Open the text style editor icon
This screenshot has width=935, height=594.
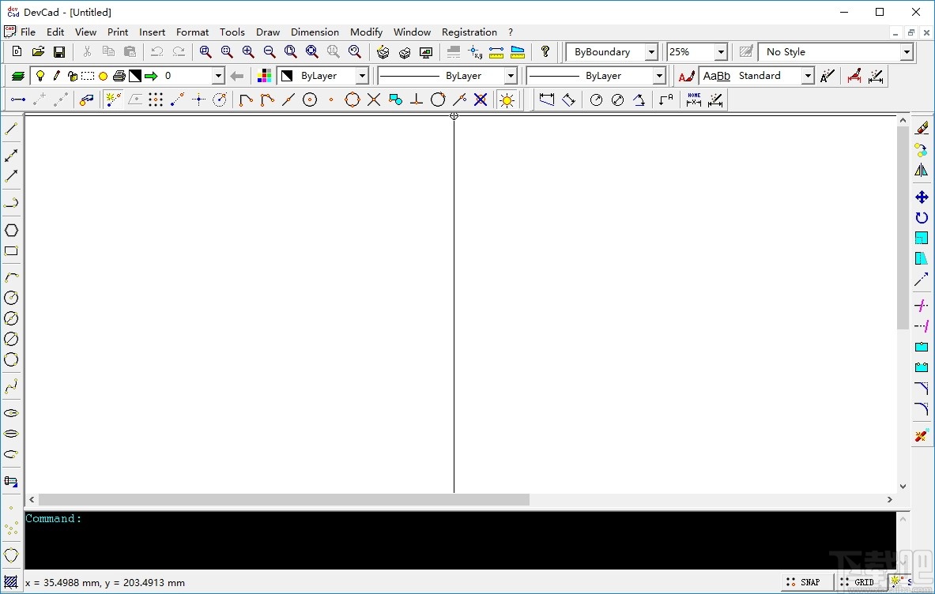686,76
